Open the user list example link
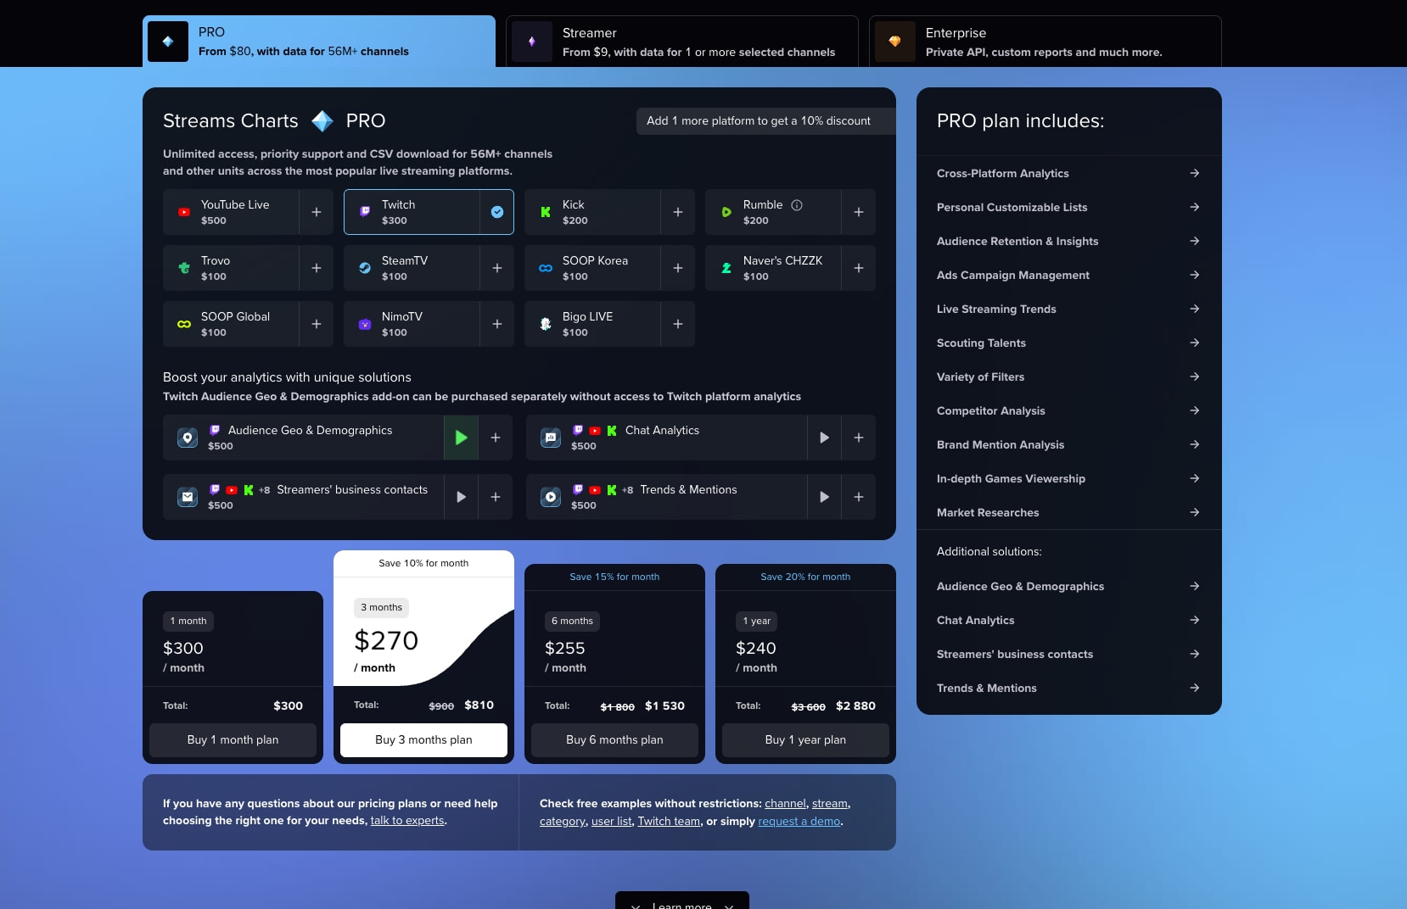 [612, 822]
